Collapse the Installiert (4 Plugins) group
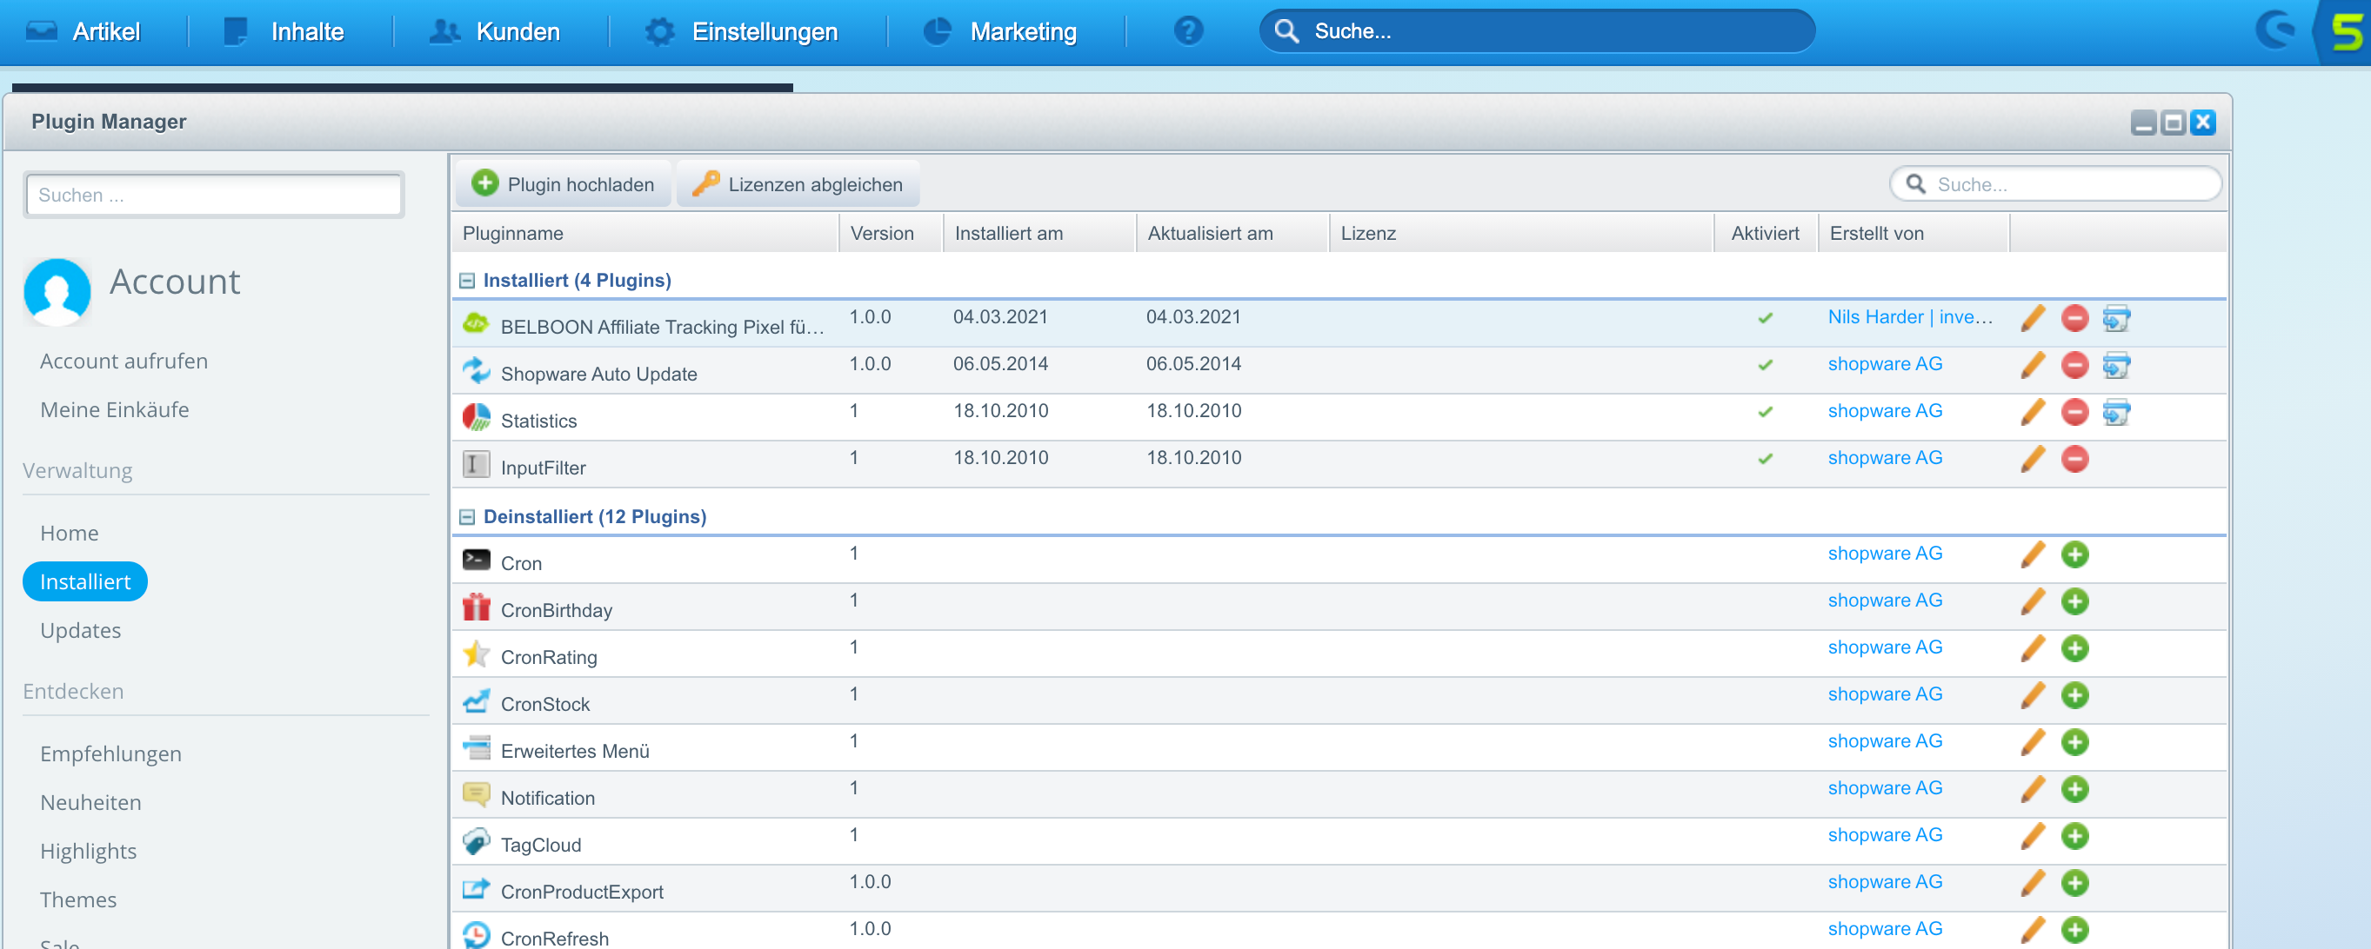 [467, 281]
